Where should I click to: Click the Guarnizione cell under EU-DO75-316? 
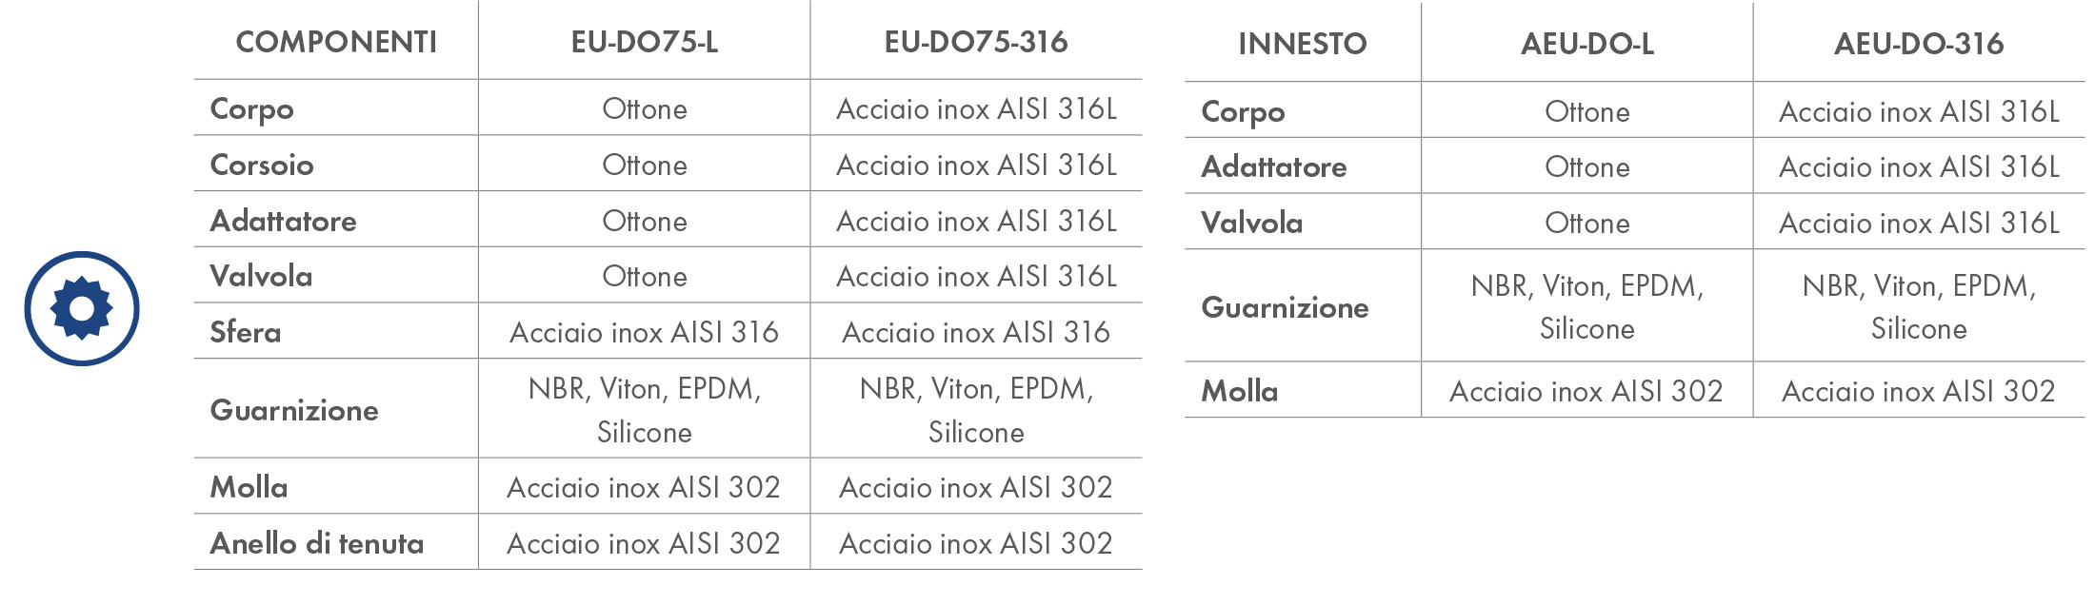tap(976, 410)
